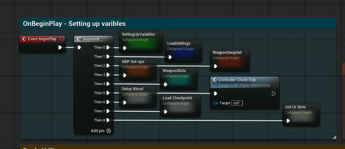Click the Then 4 output pin
The image size is (345, 149).
pos(108,84)
